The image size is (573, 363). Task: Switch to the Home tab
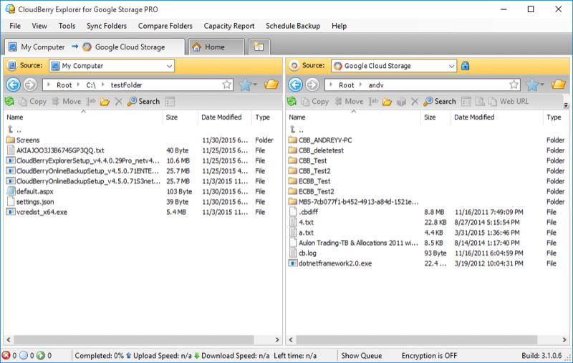point(216,47)
